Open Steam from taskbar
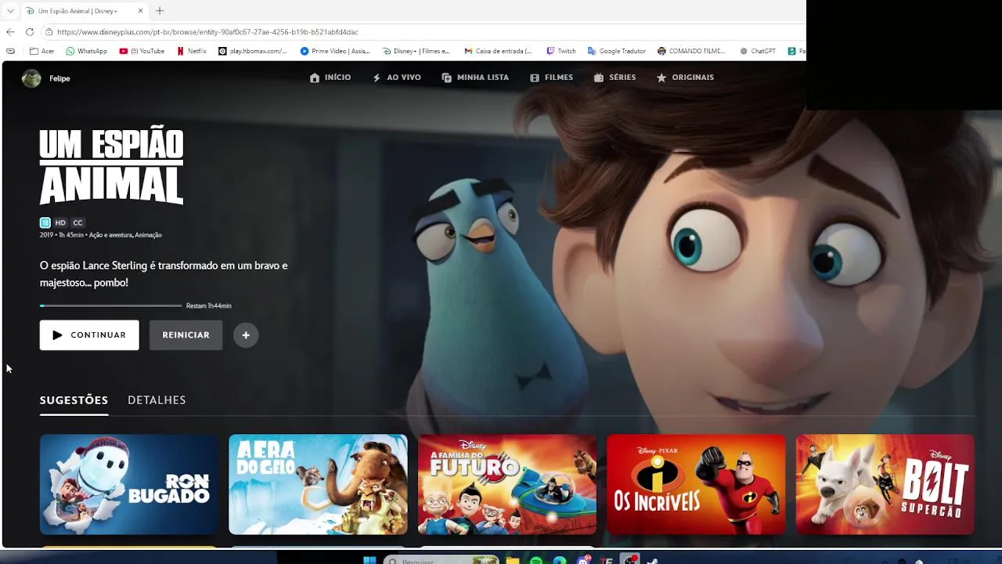 point(652,561)
